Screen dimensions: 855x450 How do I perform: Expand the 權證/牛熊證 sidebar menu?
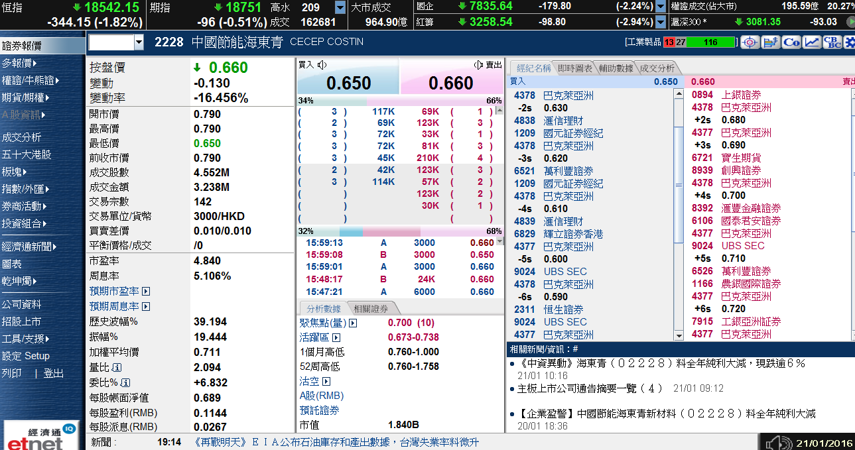(31, 80)
